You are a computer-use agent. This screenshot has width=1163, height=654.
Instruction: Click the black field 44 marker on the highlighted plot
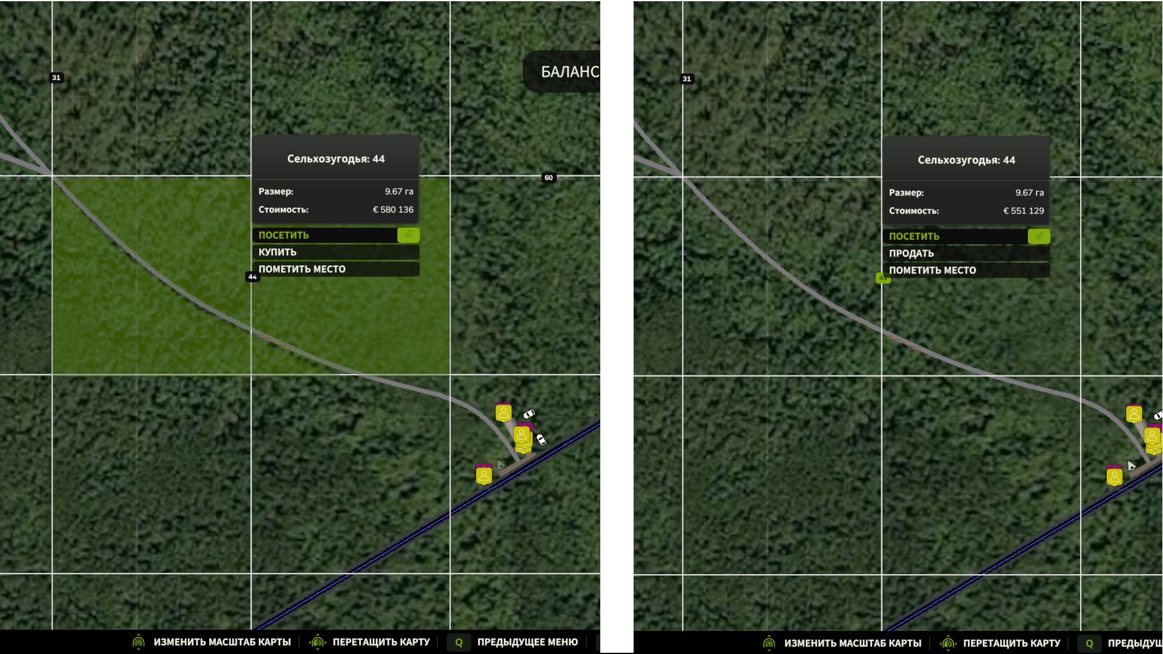coord(253,277)
